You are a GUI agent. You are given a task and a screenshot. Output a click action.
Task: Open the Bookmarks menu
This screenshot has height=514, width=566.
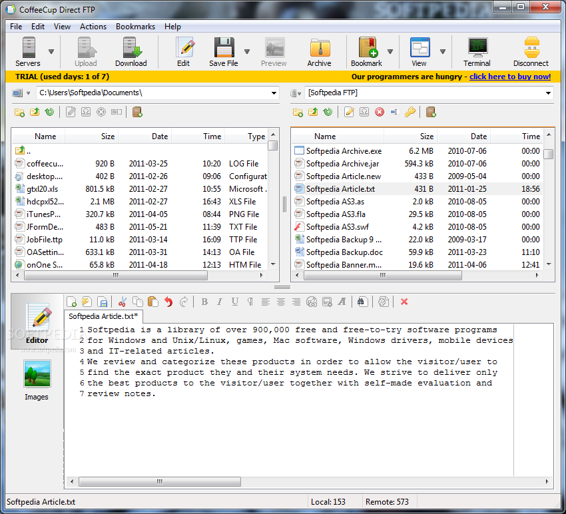click(x=135, y=27)
